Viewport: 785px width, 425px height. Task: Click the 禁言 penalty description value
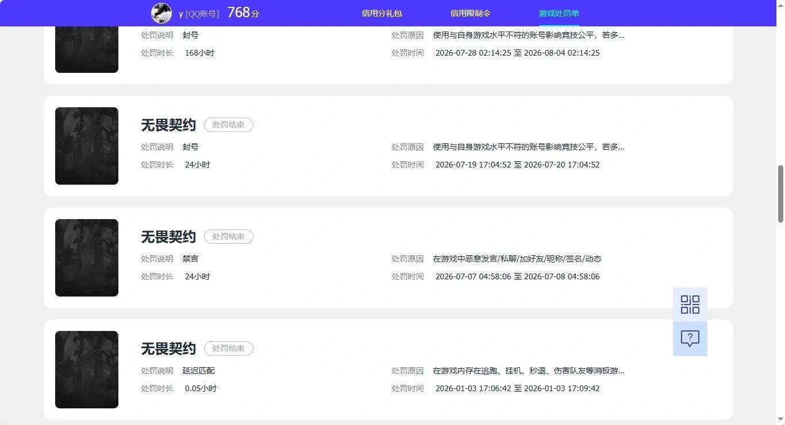coord(190,259)
